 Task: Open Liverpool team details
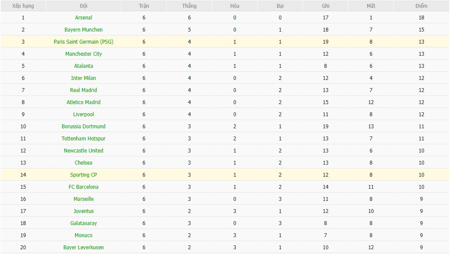(83, 114)
